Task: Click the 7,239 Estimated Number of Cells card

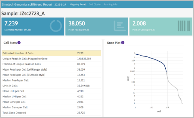Action: [x=33, y=26]
